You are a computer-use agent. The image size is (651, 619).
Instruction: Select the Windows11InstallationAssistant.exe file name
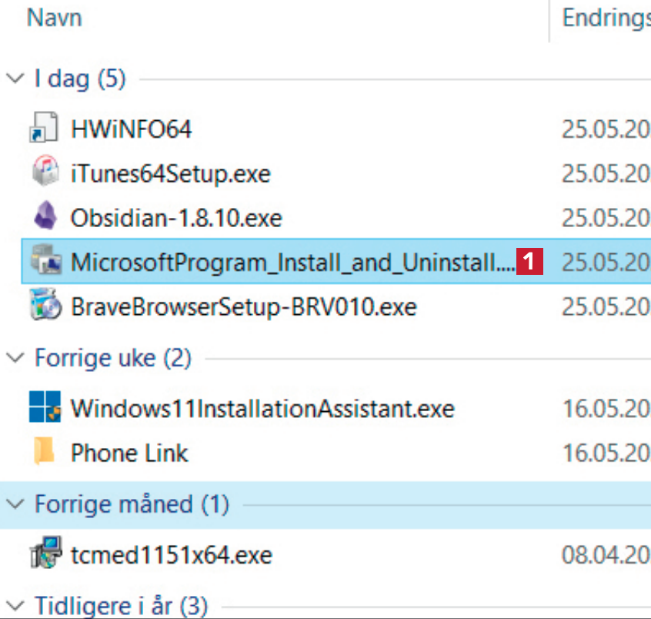262,407
